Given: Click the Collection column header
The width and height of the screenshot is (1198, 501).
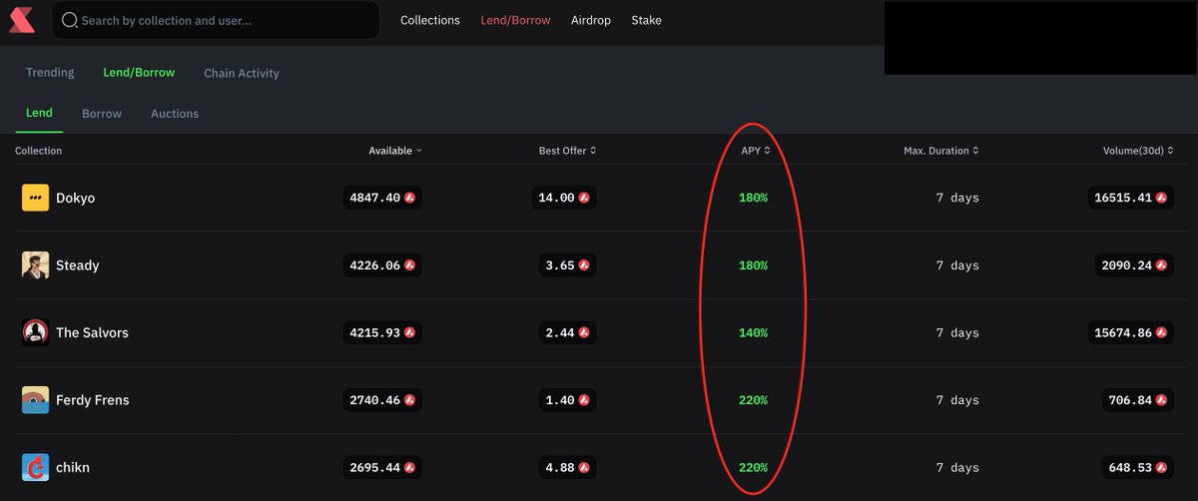Looking at the screenshot, I should pos(38,151).
